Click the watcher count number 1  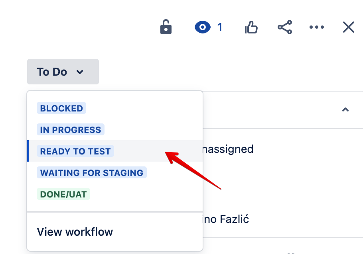219,27
